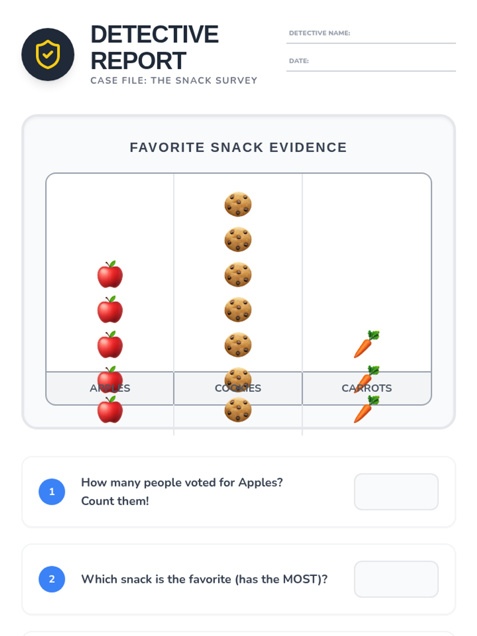Click the topmost cookie in the chart

[x=238, y=204]
